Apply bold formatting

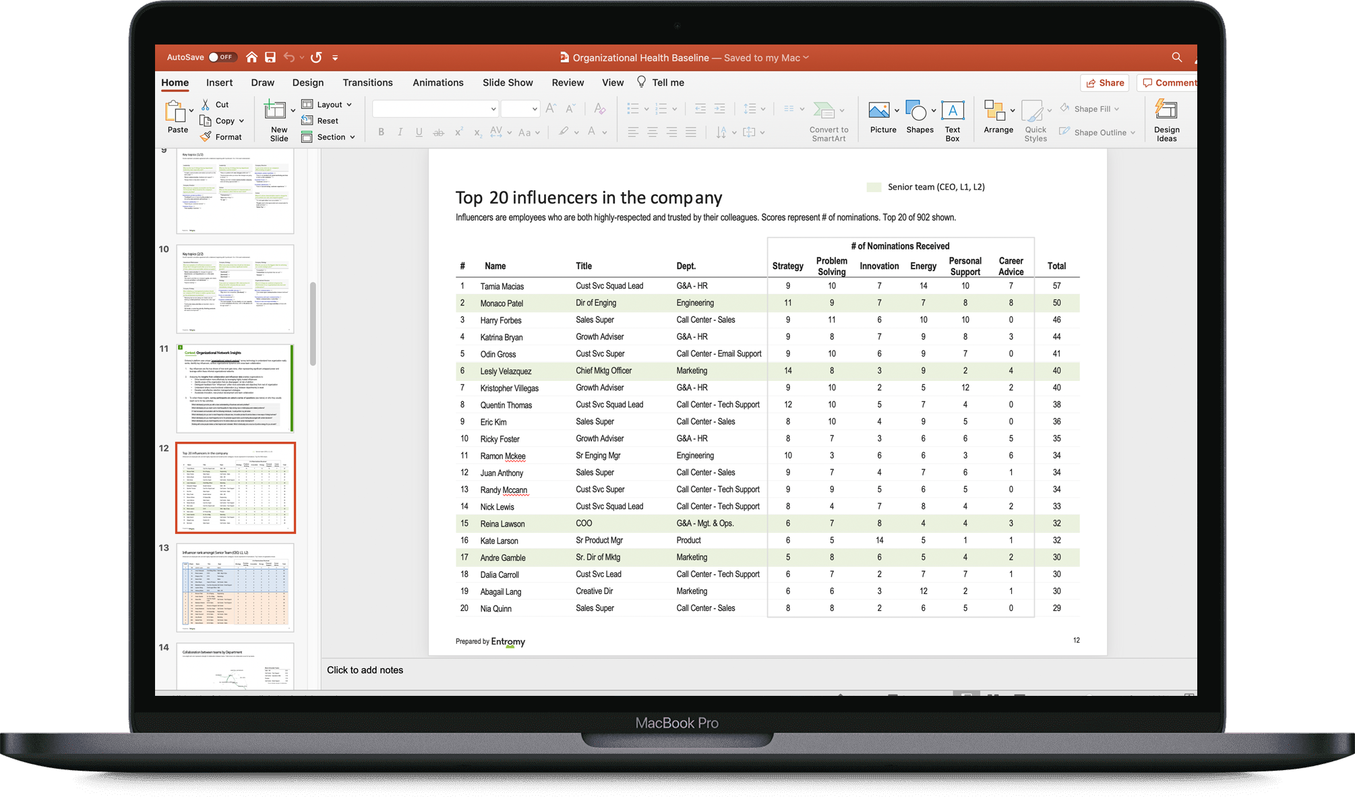[381, 132]
